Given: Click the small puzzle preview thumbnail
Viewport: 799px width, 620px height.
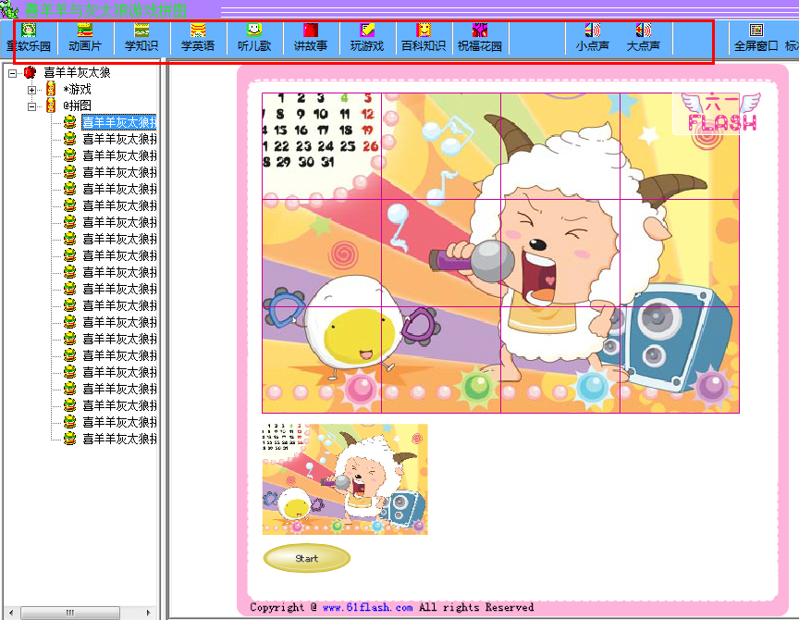Looking at the screenshot, I should point(345,479).
